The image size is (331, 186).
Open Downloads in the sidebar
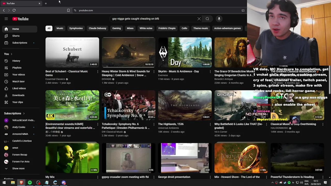point(20,95)
